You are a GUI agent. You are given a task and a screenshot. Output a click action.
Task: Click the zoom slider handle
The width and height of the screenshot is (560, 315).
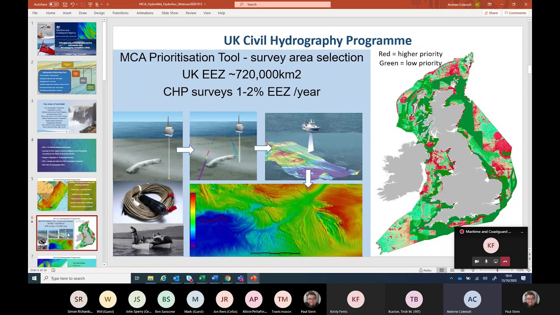tap(497, 270)
